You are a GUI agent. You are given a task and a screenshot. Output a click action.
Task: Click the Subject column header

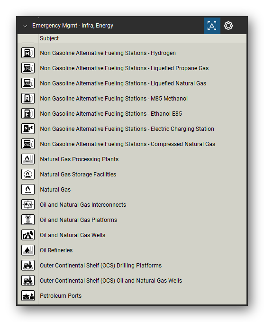(x=49, y=38)
